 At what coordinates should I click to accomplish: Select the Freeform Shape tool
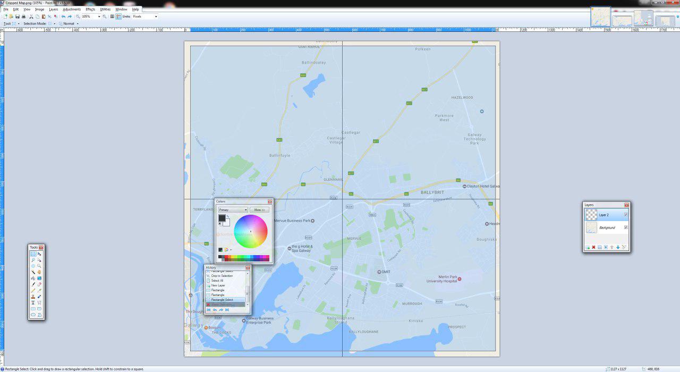pyautogui.click(x=39, y=315)
